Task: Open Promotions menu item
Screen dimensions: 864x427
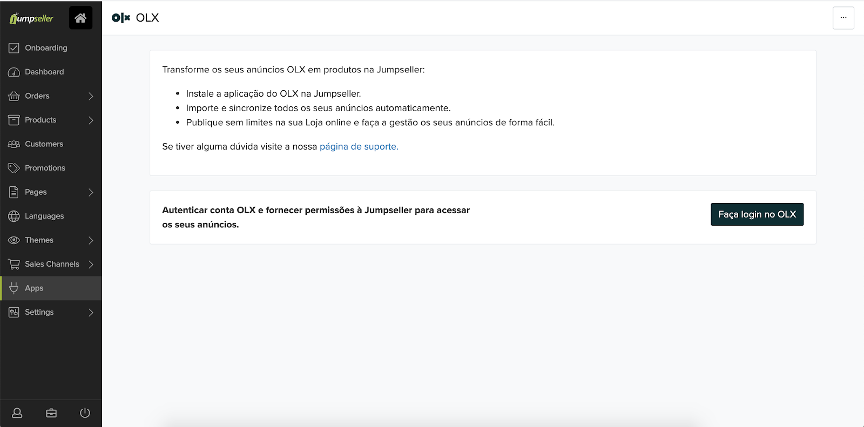Action: [x=51, y=168]
